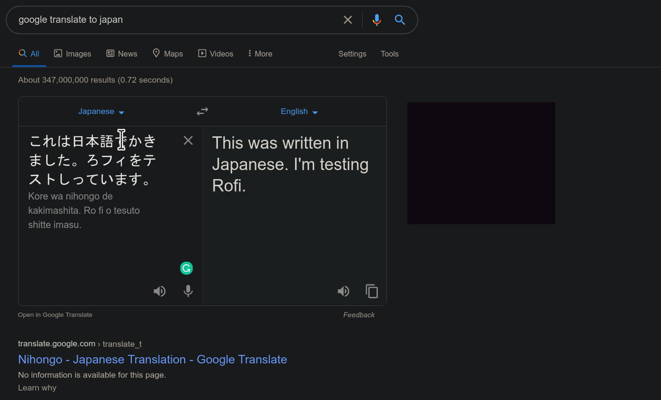Open Grammarly via the green G icon
The height and width of the screenshot is (400, 661).
tap(186, 268)
